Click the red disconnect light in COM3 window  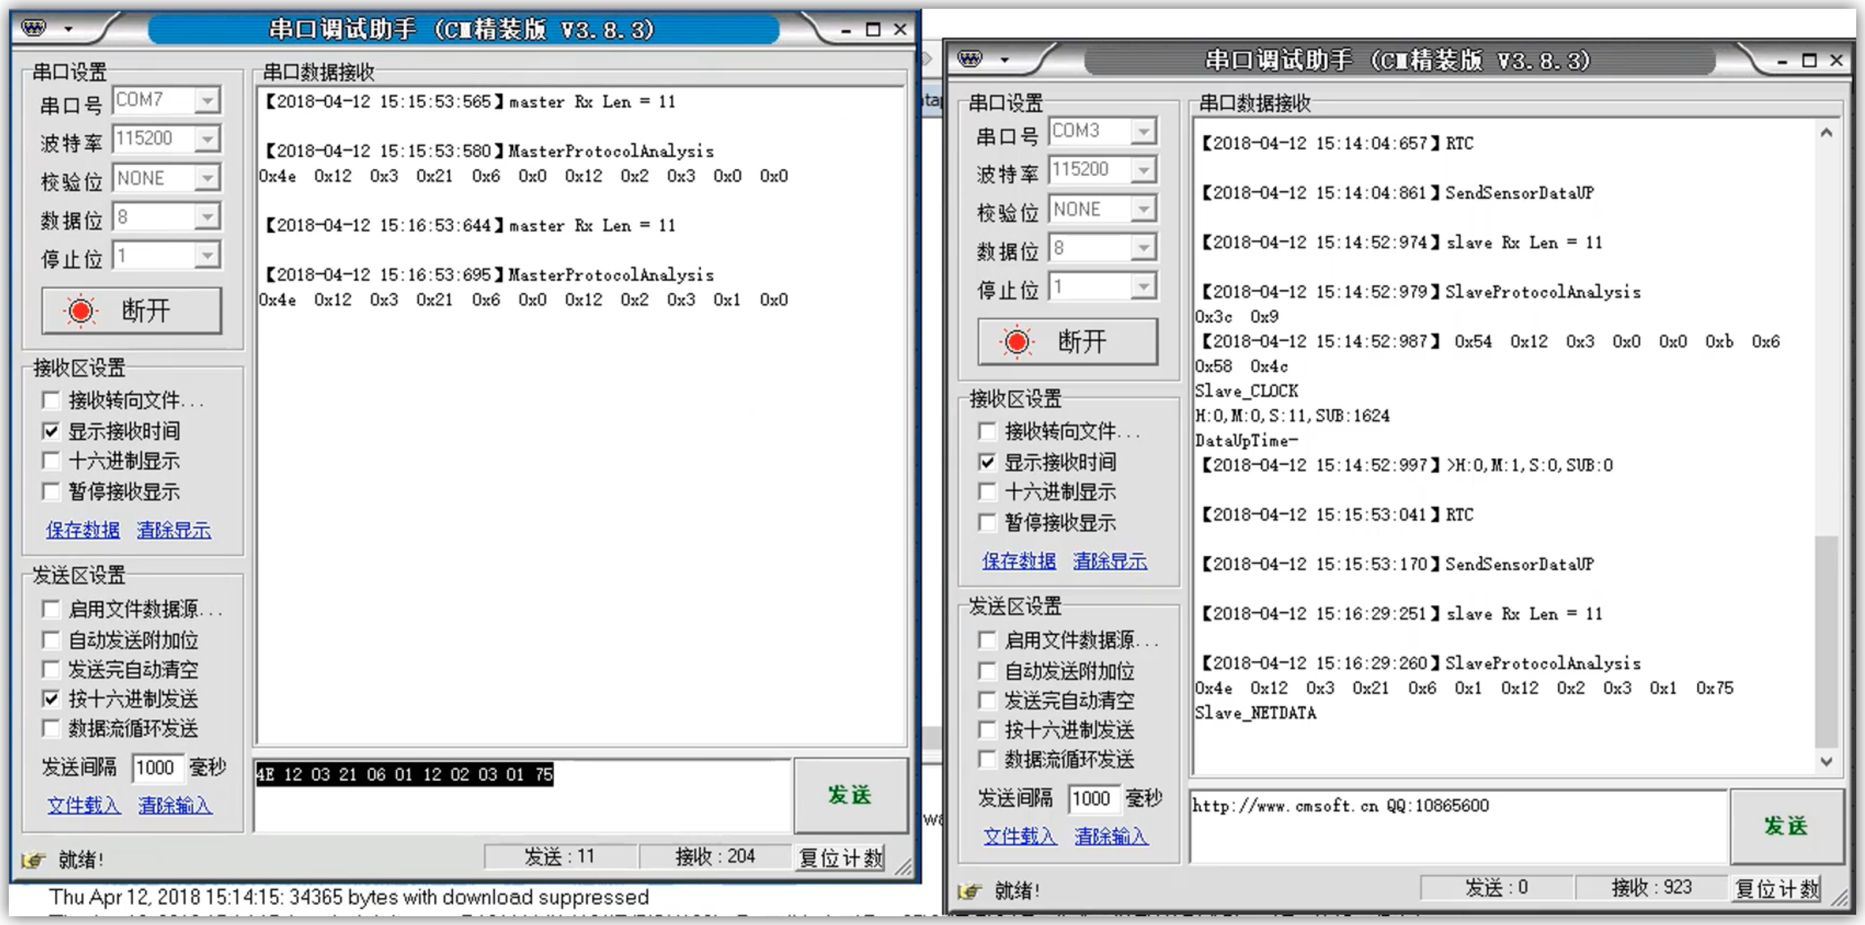pos(1017,341)
